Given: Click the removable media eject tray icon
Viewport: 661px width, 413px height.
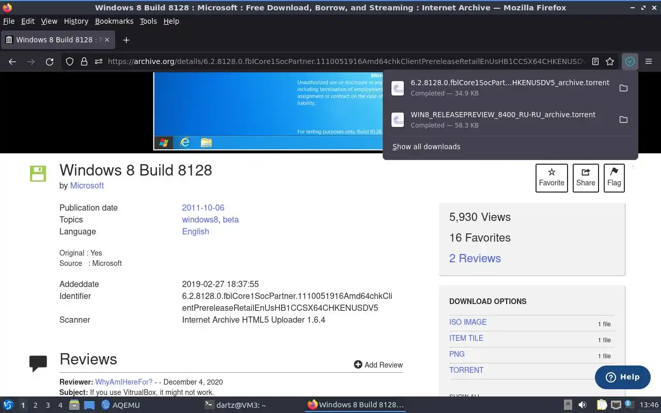Looking at the screenshot, I should coord(568,405).
